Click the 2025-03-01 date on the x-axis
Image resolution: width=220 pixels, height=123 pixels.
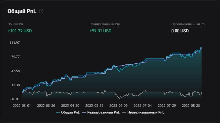(x=22, y=105)
